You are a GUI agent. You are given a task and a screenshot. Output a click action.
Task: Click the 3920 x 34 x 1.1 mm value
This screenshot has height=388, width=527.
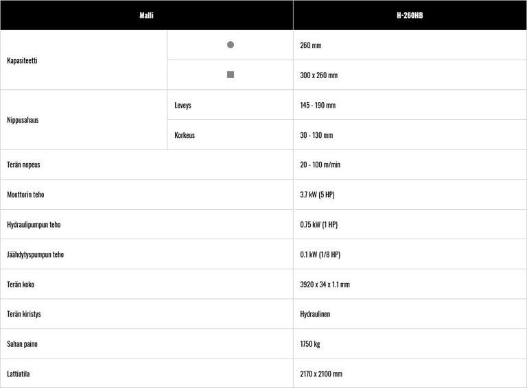pos(325,284)
